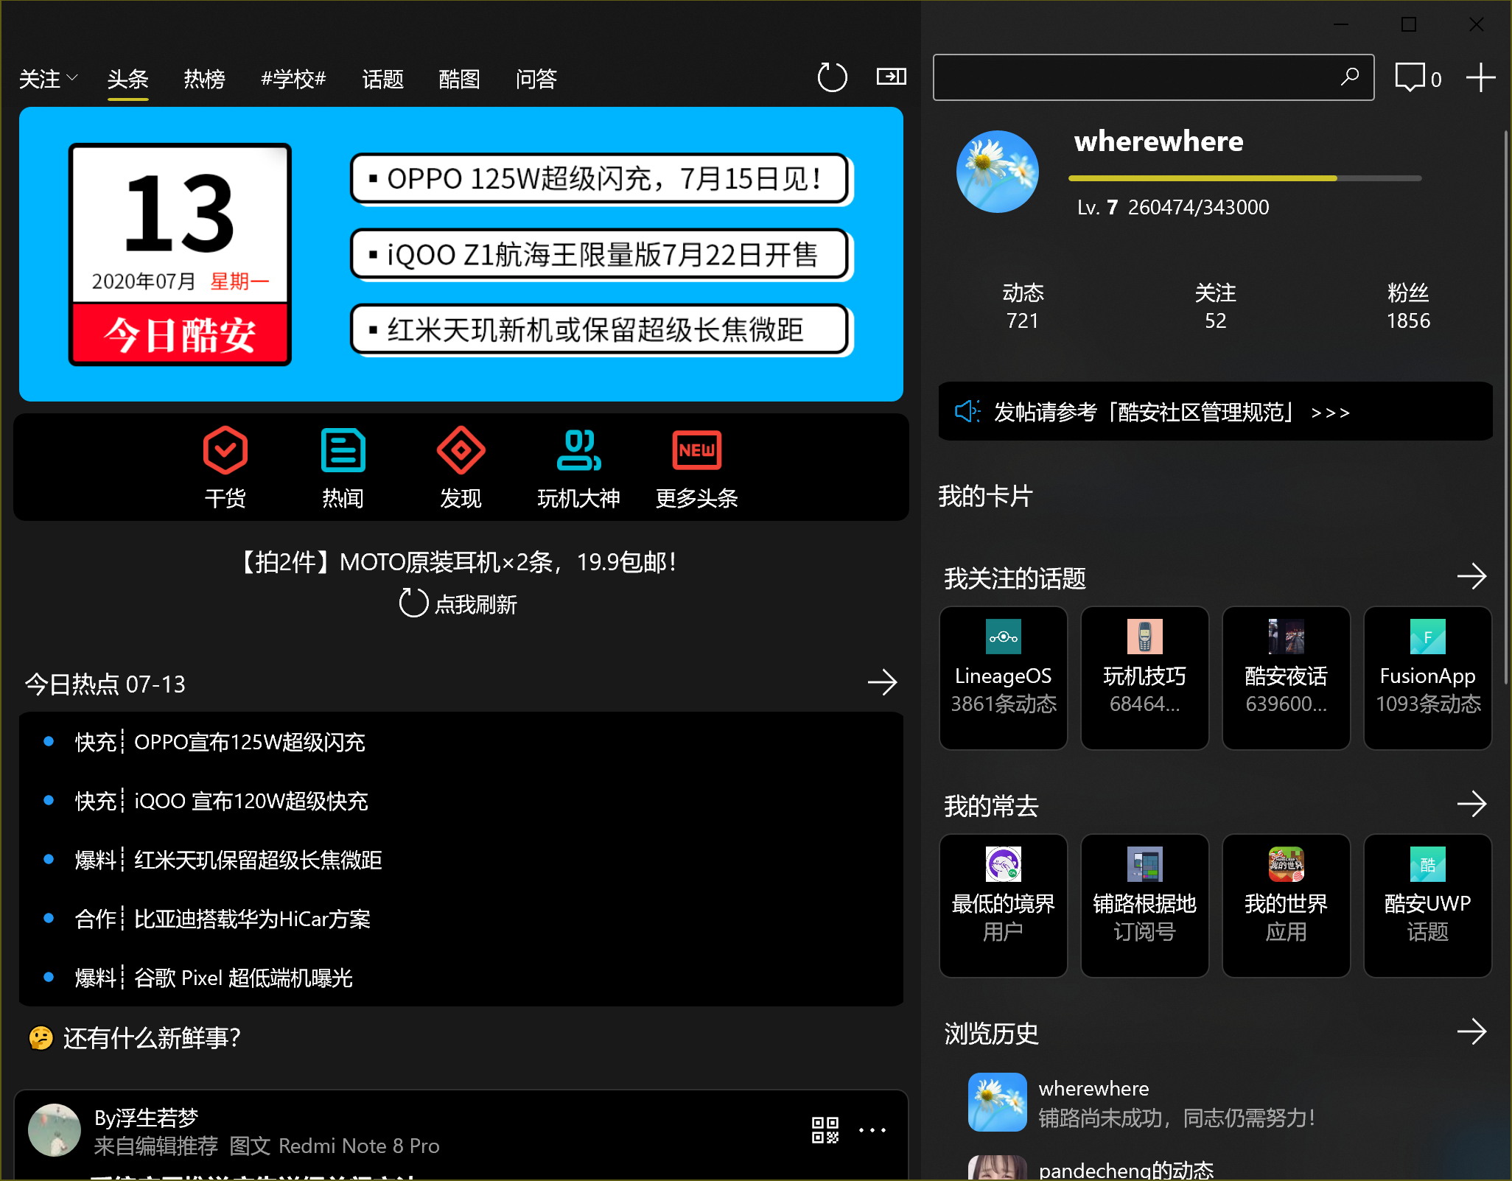Viewport: 1512px width, 1181px height.
Task: Click into the search input field
Action: click(x=1135, y=77)
